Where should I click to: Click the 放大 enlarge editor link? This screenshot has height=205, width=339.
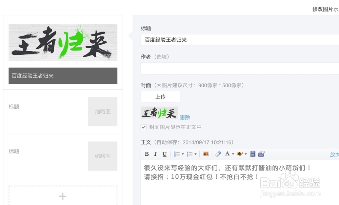click(x=334, y=155)
